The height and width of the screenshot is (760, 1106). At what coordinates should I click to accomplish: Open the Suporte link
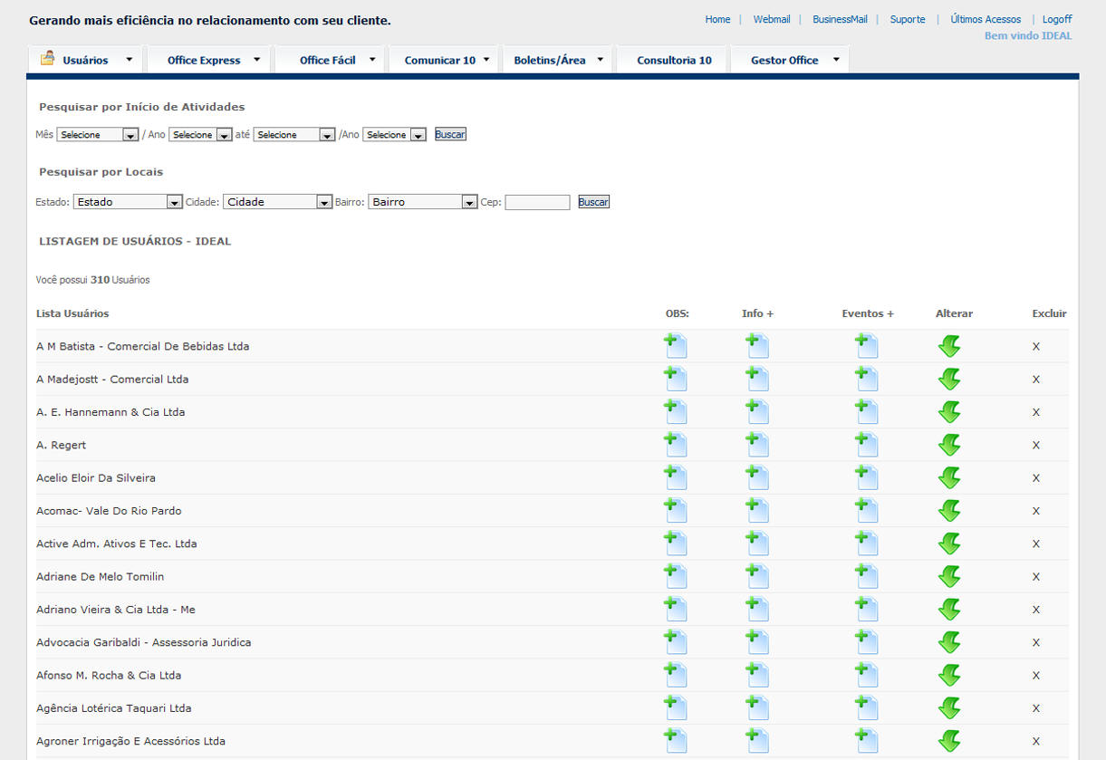click(x=908, y=19)
